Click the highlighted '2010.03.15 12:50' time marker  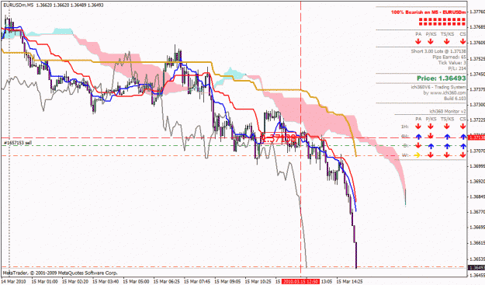[x=300, y=282]
